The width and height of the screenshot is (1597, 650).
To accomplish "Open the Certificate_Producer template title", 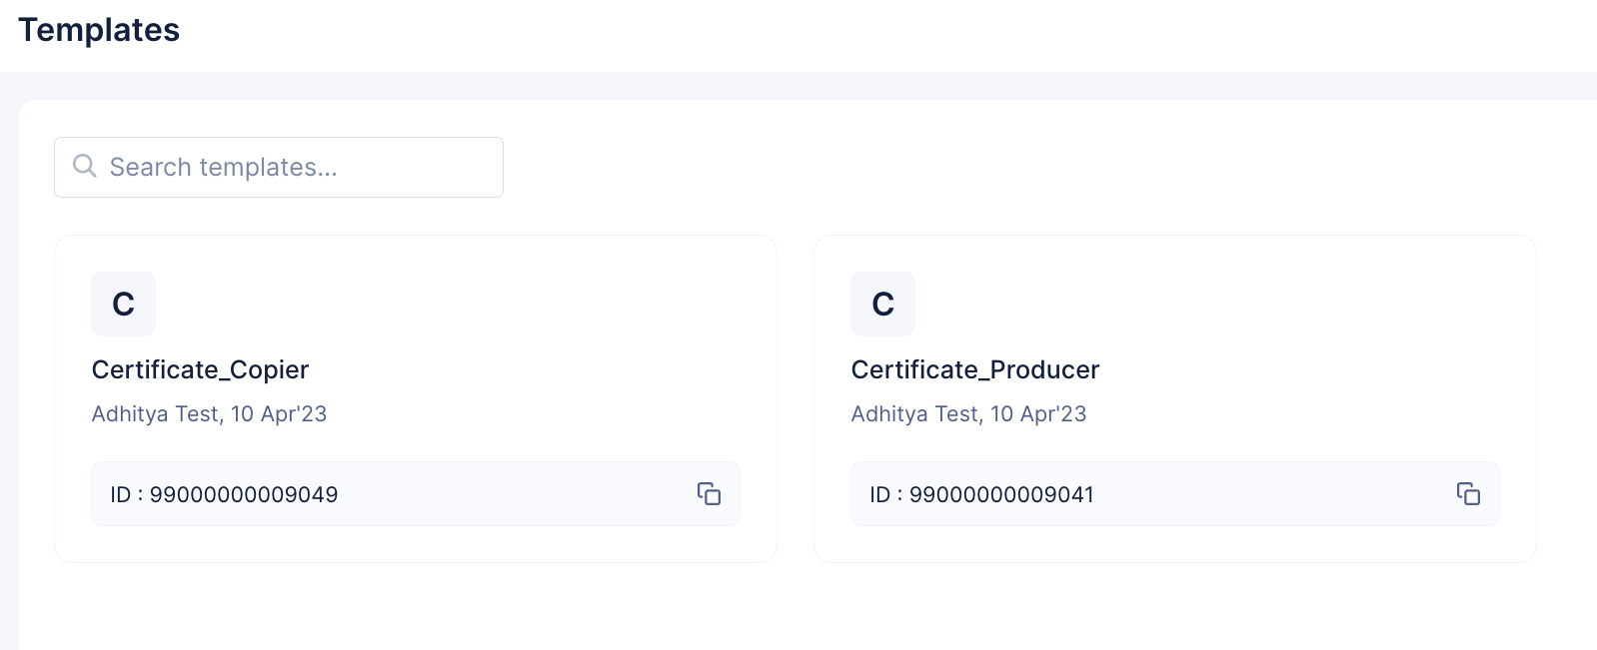I will (x=974, y=369).
